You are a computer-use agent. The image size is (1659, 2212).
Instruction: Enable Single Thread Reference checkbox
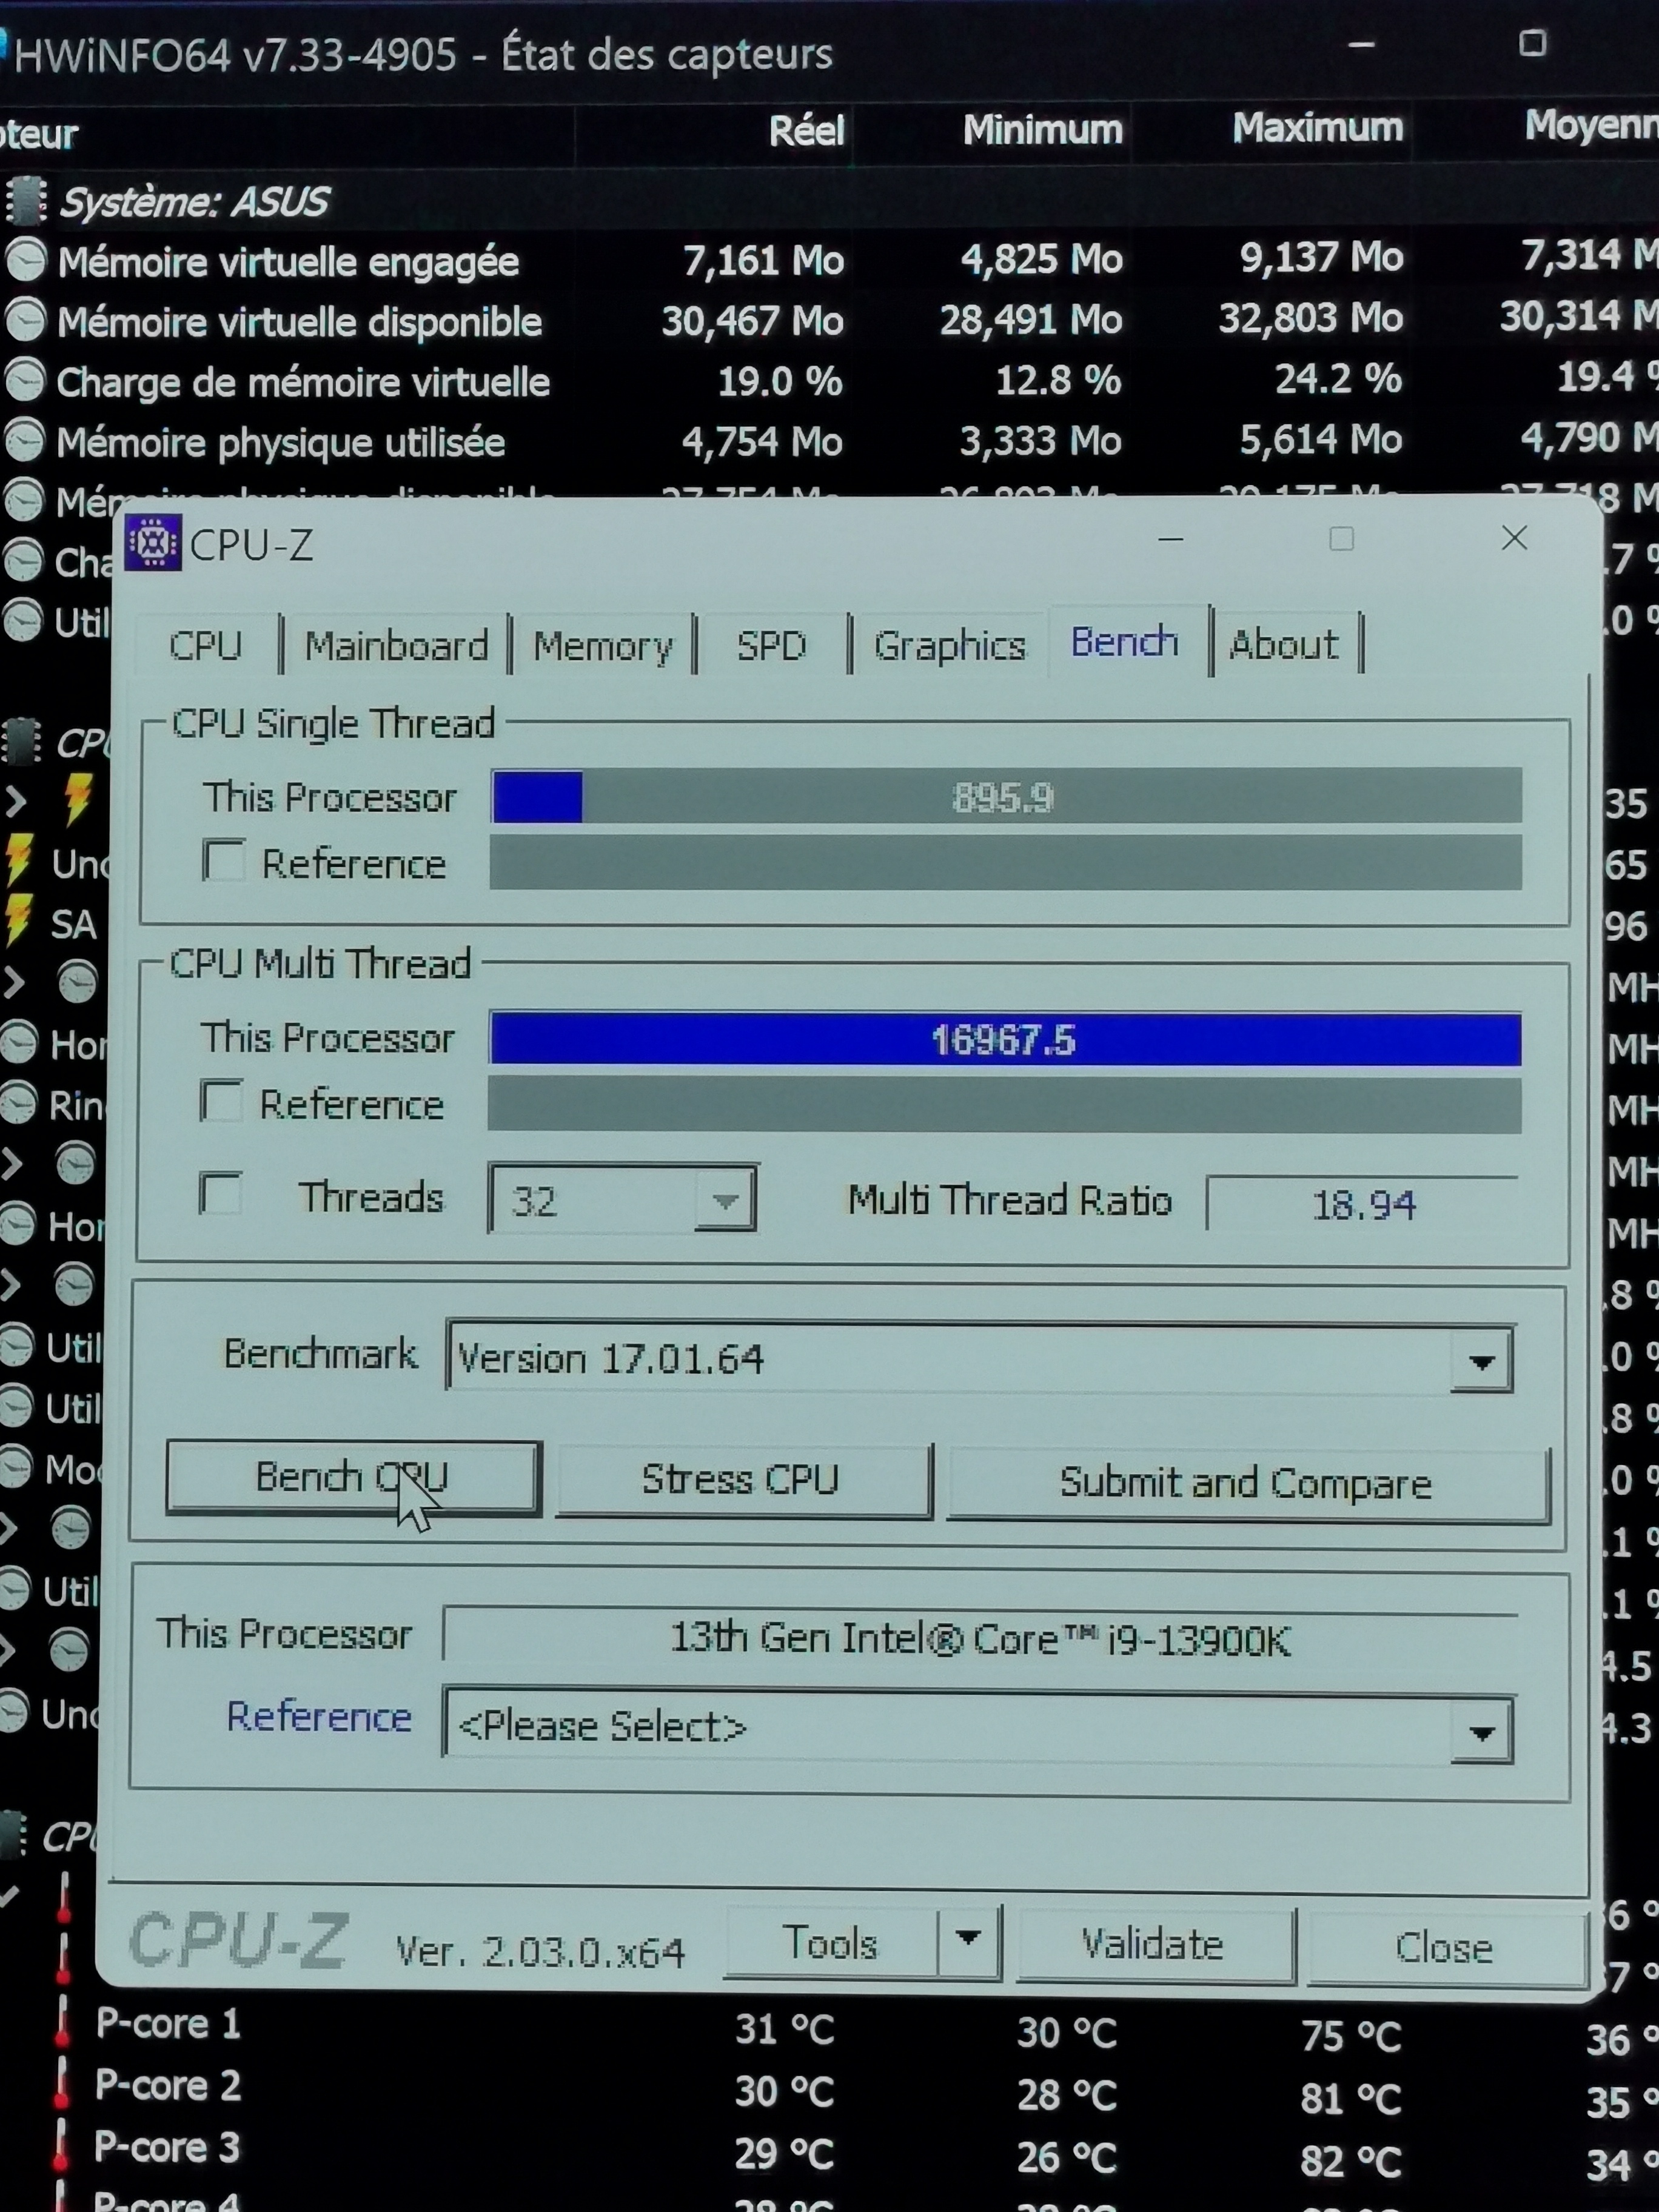click(223, 861)
